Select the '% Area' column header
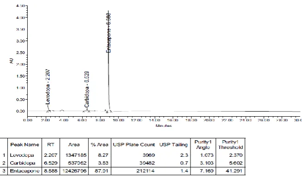This screenshot has height=178, width=302. [99, 145]
